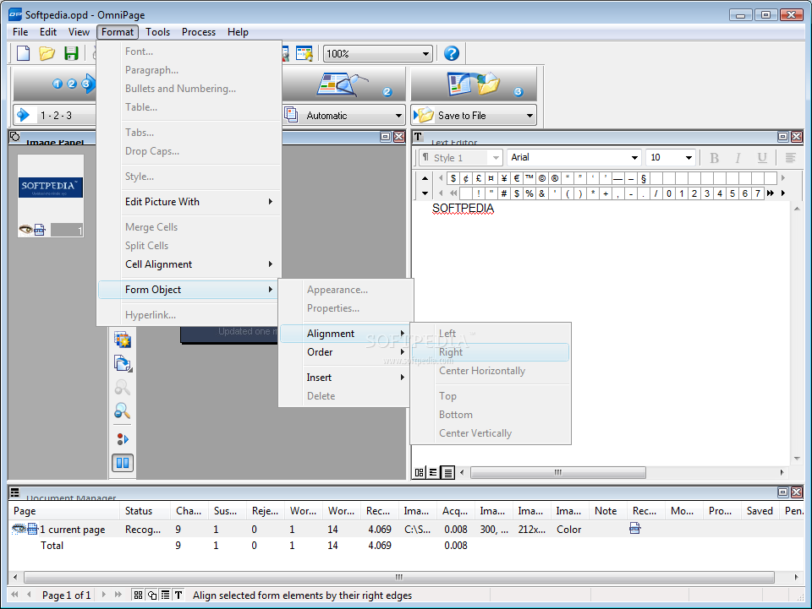Screen dimensions: 812x609
Task: Insert the percent % character
Action: 529,193
